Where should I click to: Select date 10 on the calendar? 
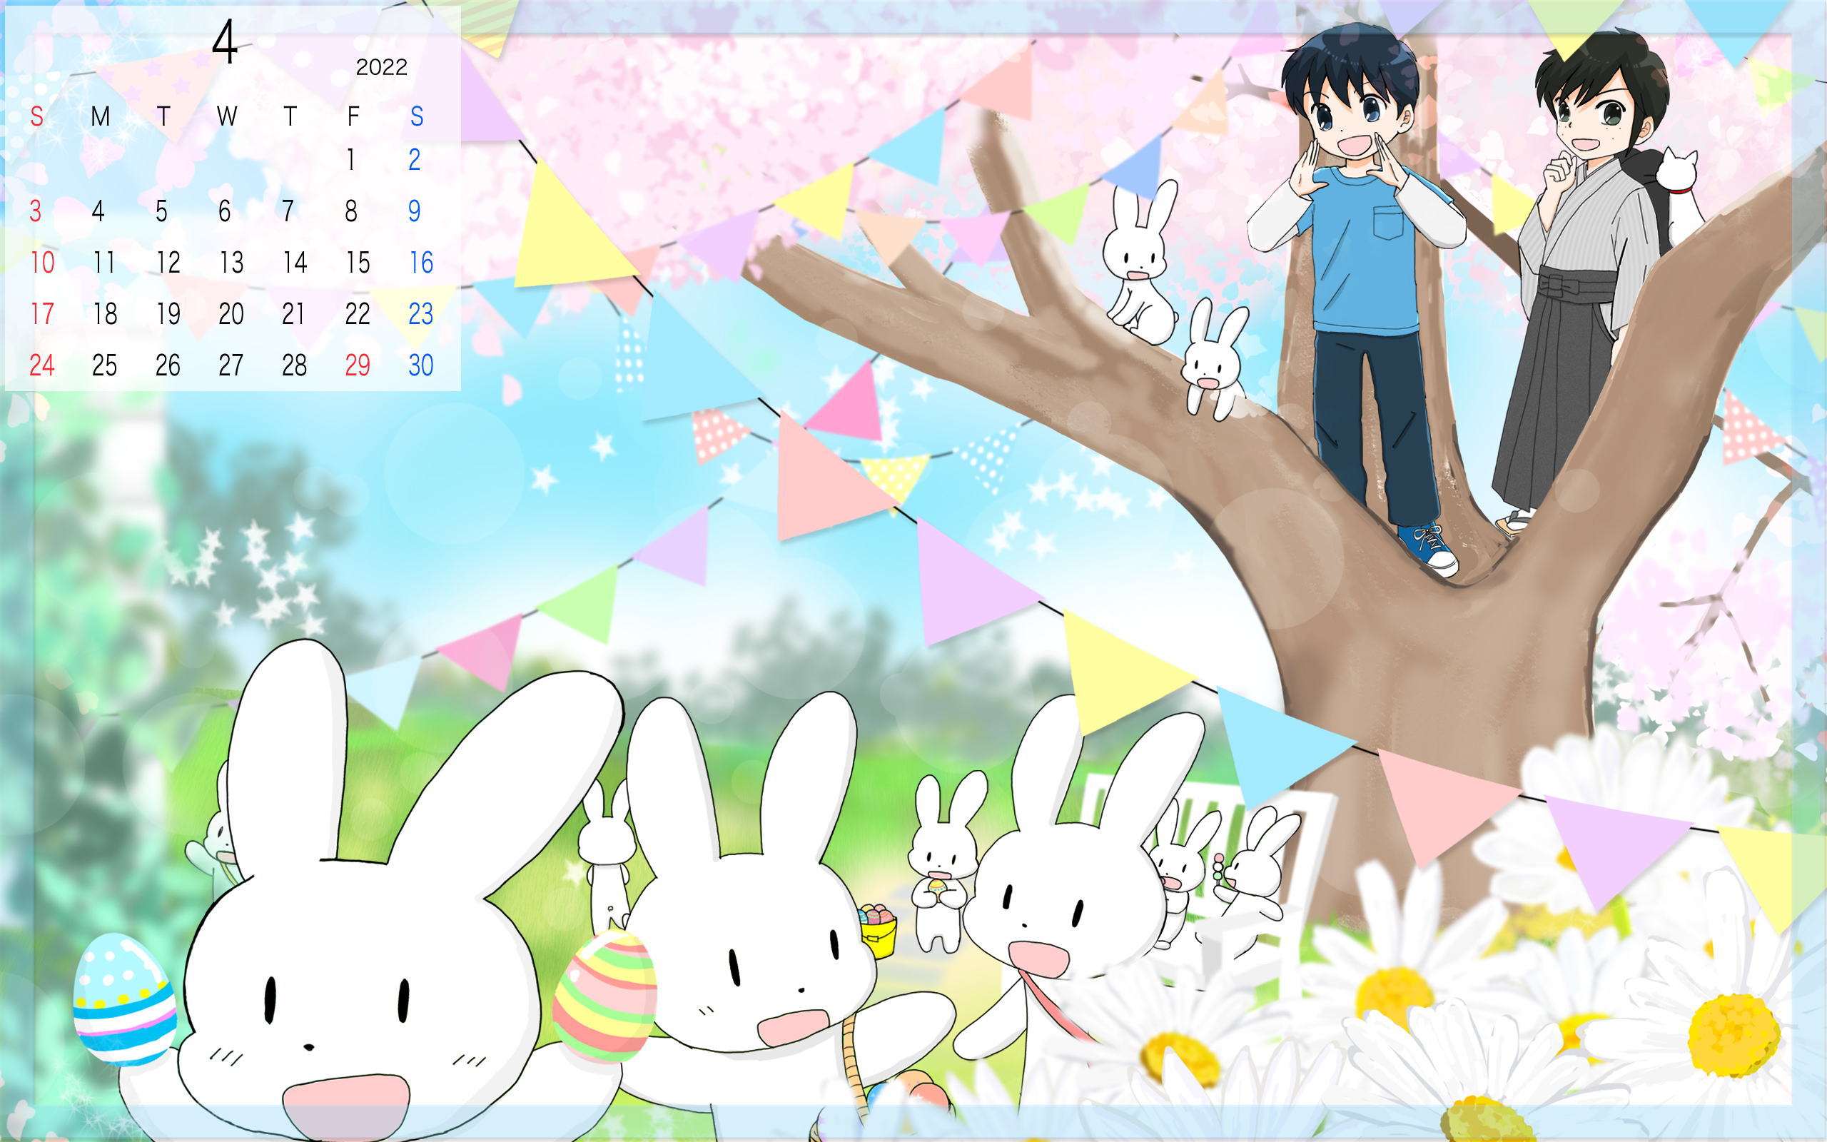[x=42, y=262]
